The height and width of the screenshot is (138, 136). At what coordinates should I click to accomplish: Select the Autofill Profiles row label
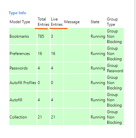tap(23, 83)
